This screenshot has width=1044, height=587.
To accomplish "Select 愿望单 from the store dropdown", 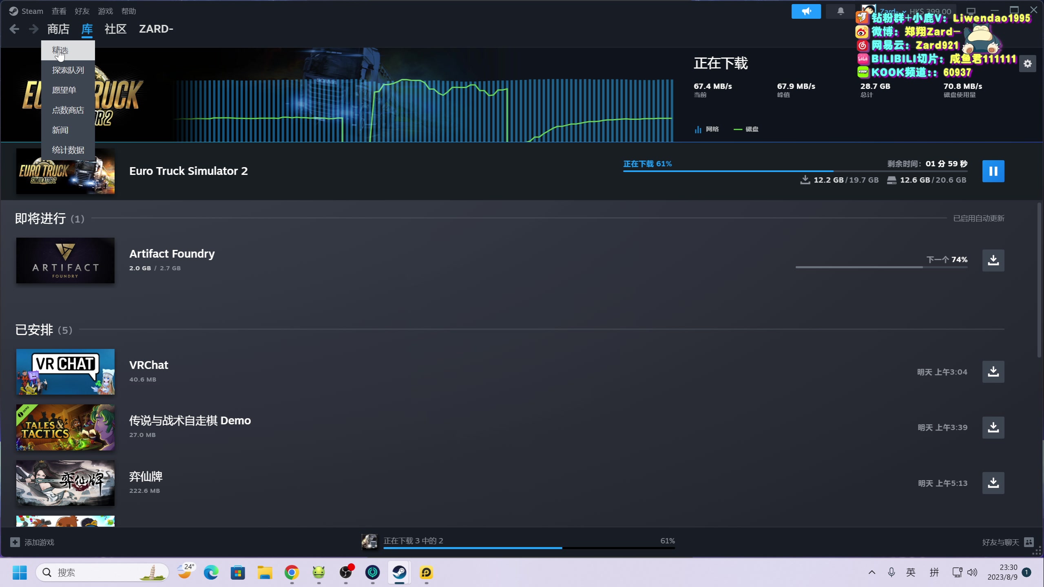I will (64, 90).
